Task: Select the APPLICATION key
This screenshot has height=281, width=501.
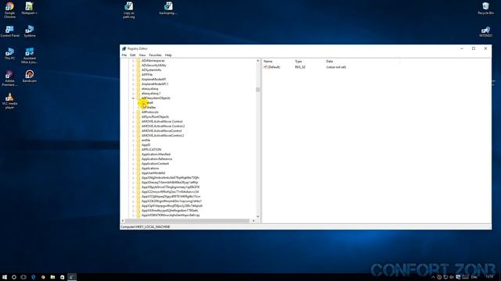Action: click(151, 150)
